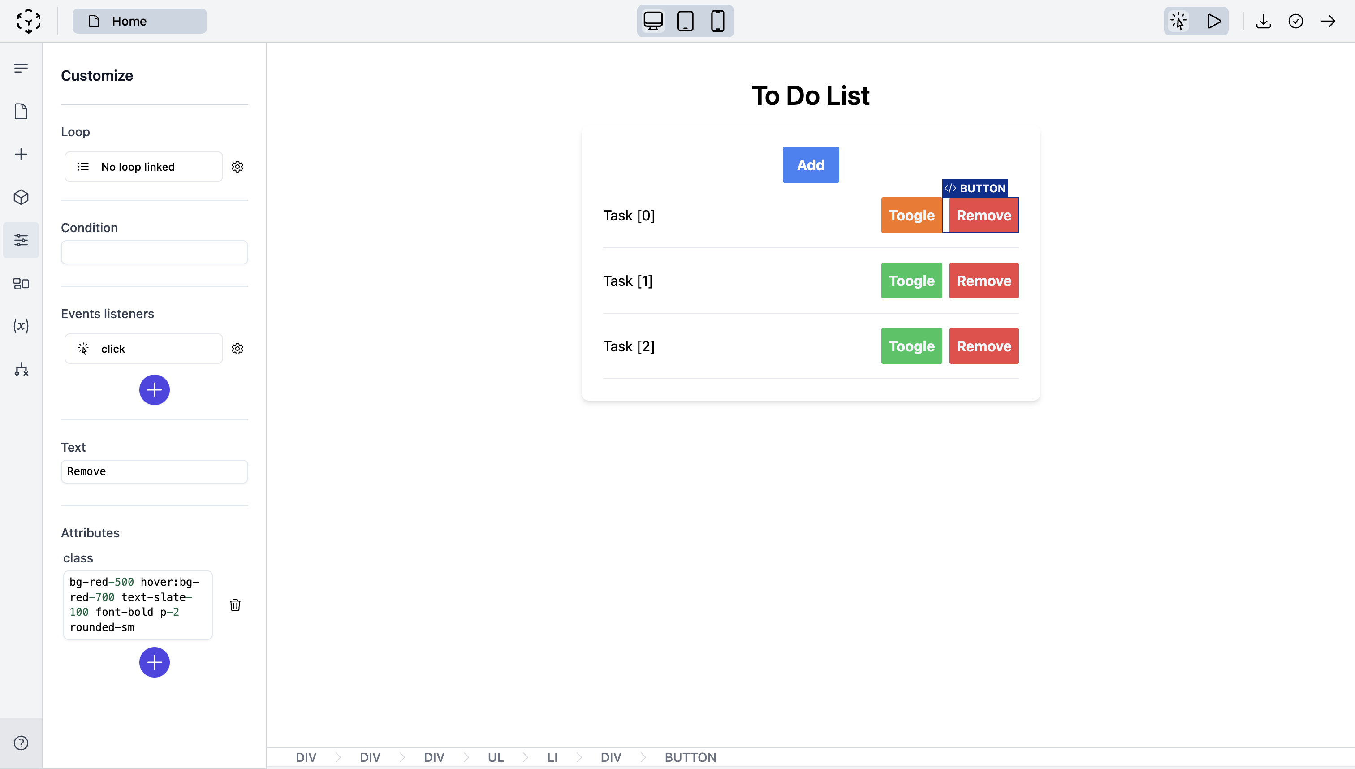The image size is (1355, 769).
Task: Open click event settings gear
Action: pyautogui.click(x=237, y=349)
